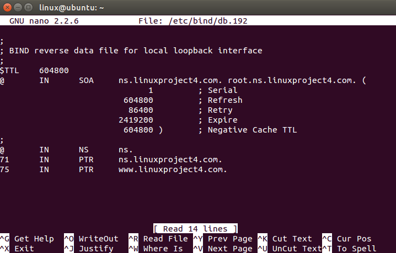Click the 'GNU nano 2.2.6' header text
Viewport: 396px width, 253px height.
(44, 21)
